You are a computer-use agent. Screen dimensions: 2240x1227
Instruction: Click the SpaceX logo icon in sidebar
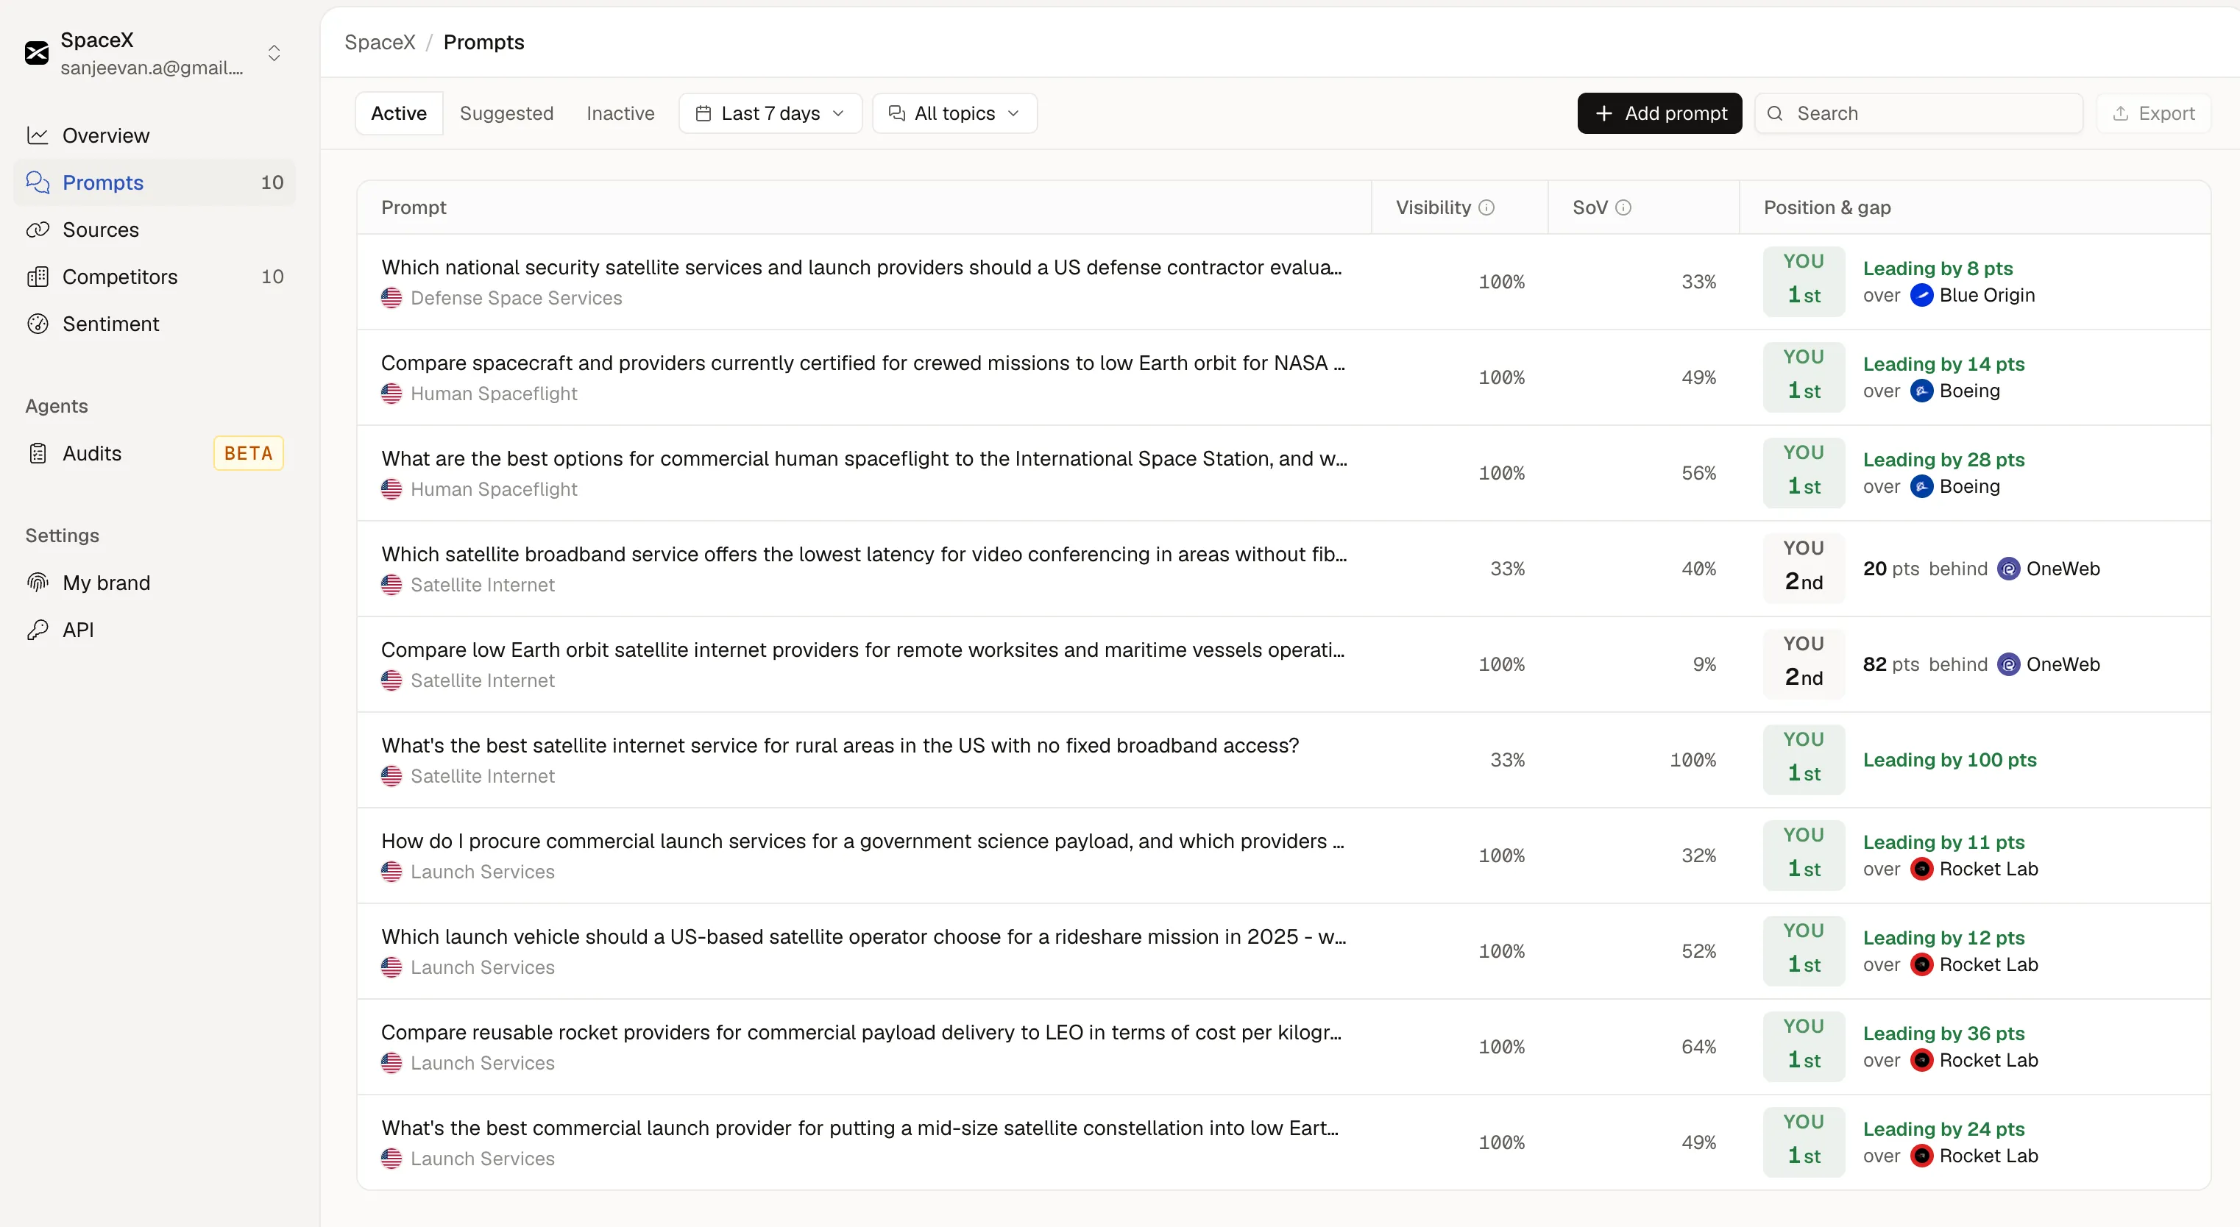(37, 53)
